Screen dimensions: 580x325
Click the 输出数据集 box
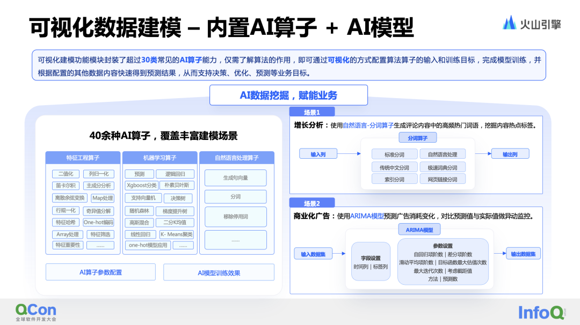[x=524, y=254]
